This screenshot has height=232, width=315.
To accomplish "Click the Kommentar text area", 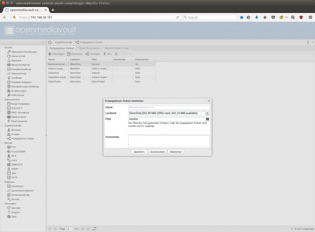I will [x=169, y=141].
